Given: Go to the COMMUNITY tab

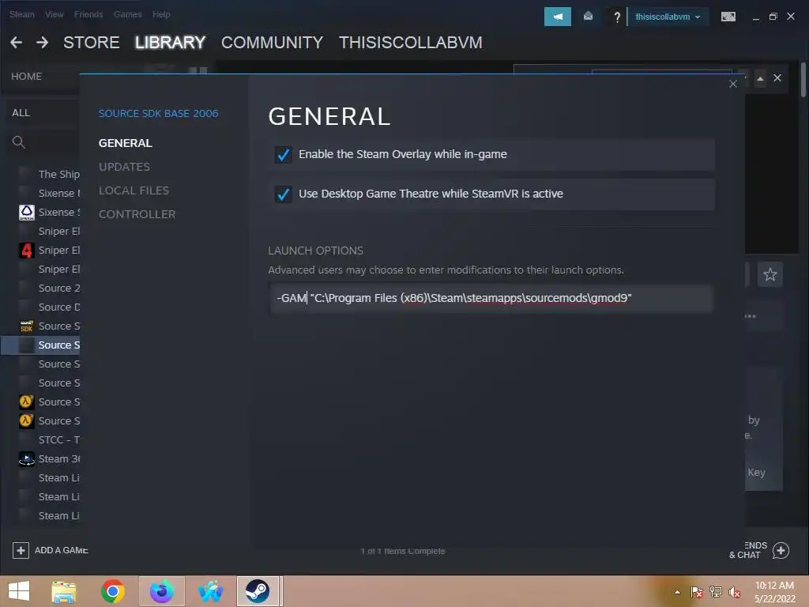Looking at the screenshot, I should pyautogui.click(x=272, y=43).
